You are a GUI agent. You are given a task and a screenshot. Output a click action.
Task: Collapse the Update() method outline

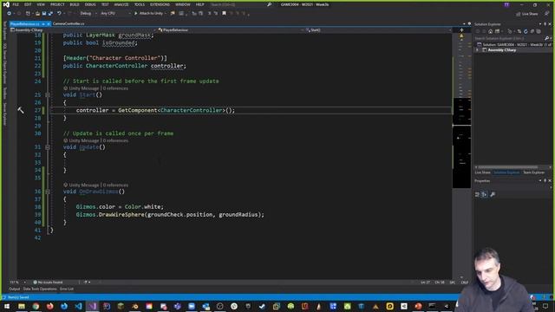[x=48, y=147]
